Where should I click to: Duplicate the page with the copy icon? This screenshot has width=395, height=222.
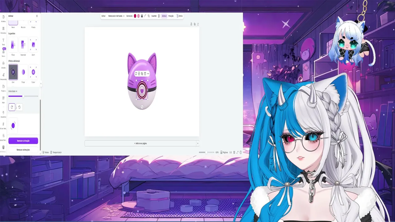(194, 24)
